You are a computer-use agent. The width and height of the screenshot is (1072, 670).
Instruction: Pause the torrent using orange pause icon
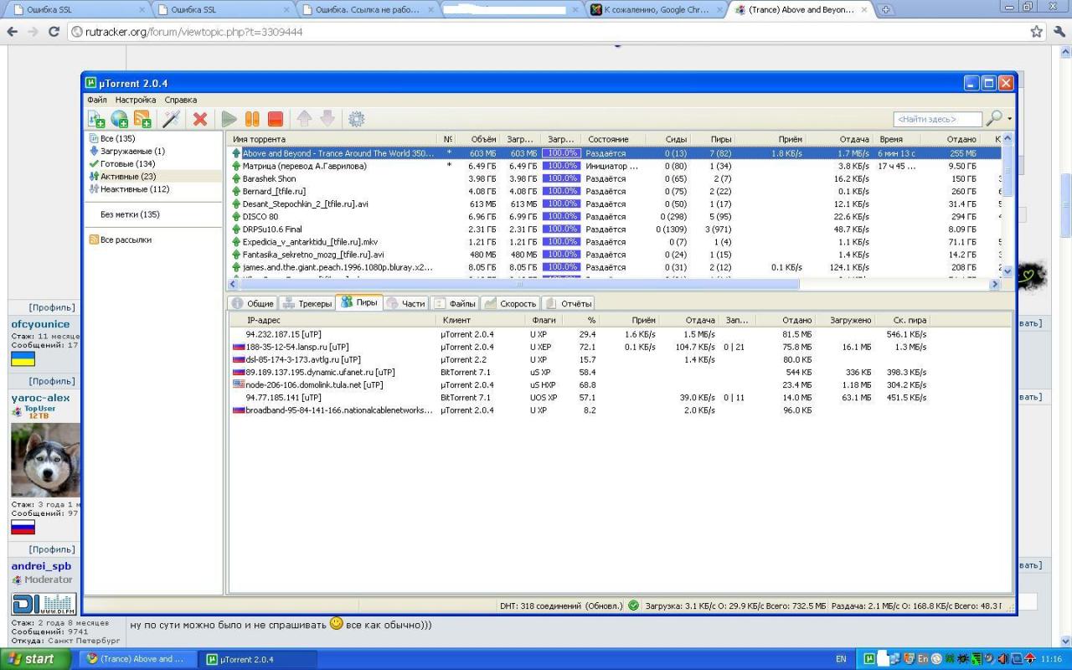pos(252,119)
